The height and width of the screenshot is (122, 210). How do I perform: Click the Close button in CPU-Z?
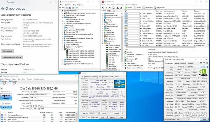pyautogui.click(x=121, y=117)
